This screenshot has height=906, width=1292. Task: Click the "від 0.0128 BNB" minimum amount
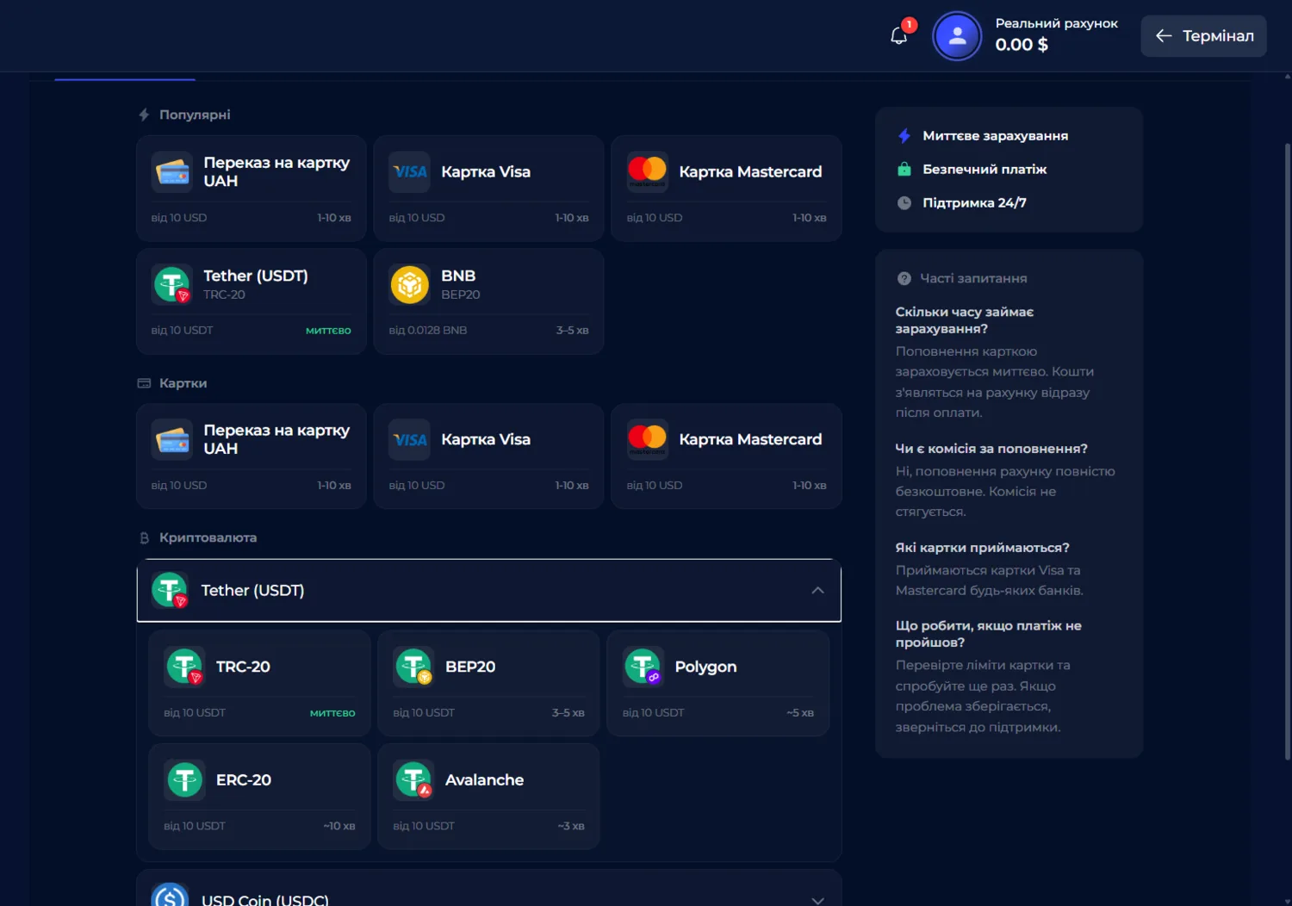[x=428, y=330]
